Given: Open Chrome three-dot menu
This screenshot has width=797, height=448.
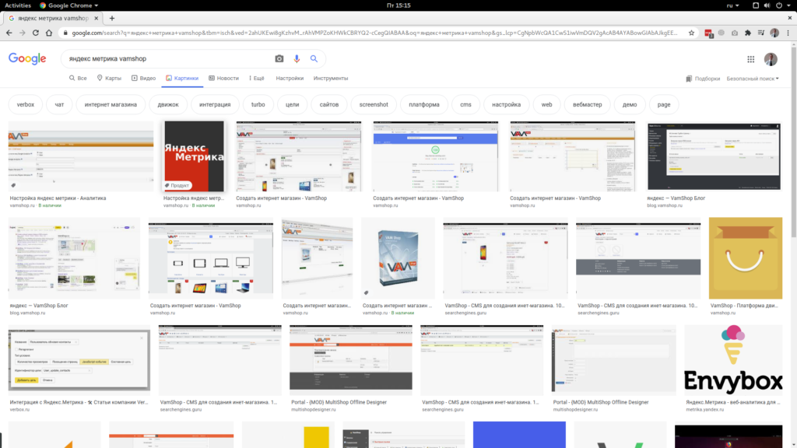Looking at the screenshot, I should (x=788, y=33).
